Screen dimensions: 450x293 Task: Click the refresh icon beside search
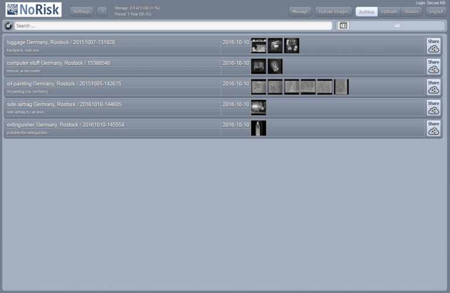8,26
